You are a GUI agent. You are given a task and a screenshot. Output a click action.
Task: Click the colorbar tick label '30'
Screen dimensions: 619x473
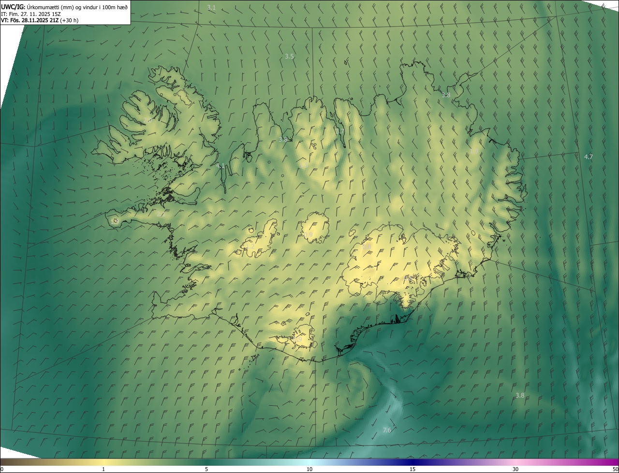[516, 469]
